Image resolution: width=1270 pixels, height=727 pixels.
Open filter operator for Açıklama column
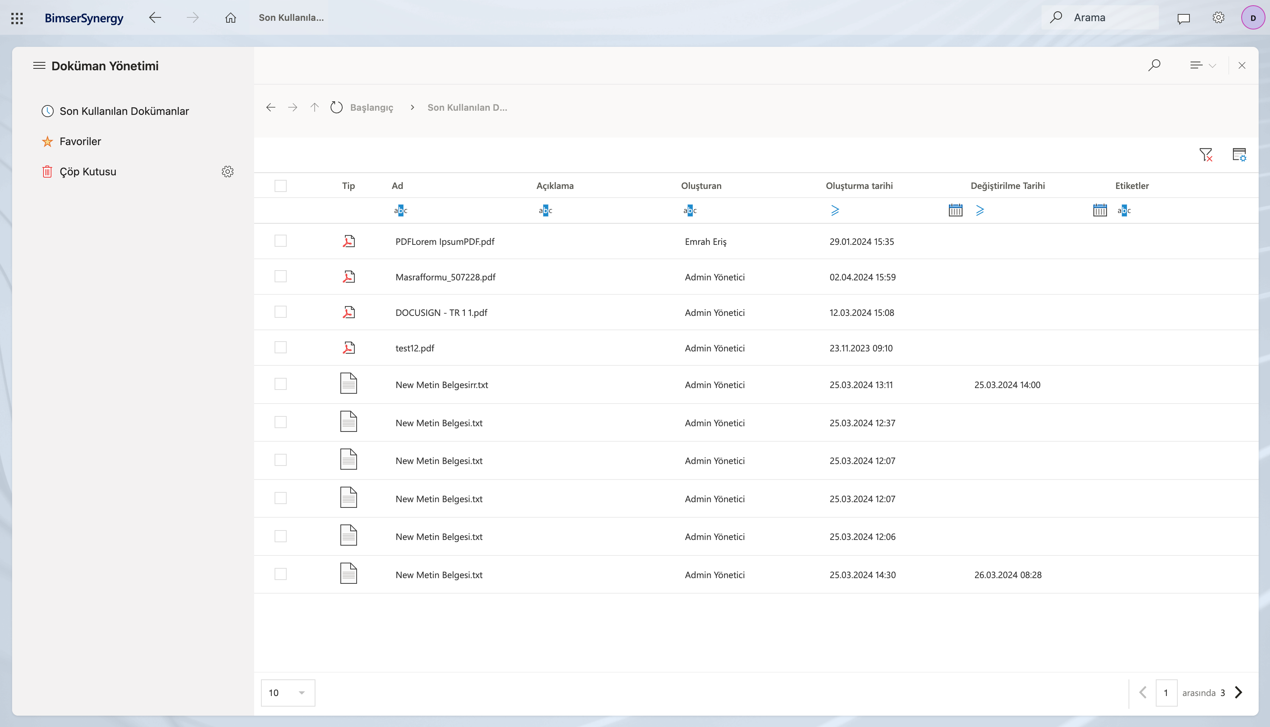tap(546, 210)
